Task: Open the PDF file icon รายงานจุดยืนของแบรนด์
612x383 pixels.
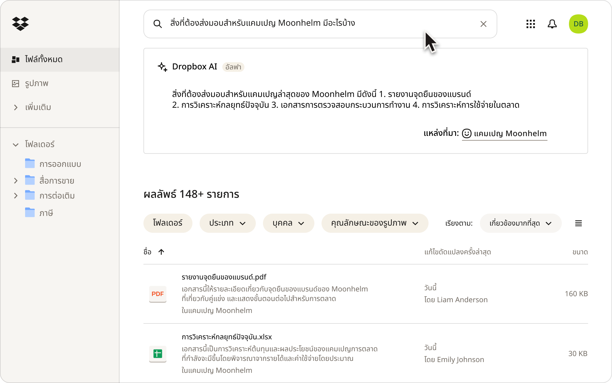Action: pyautogui.click(x=158, y=294)
